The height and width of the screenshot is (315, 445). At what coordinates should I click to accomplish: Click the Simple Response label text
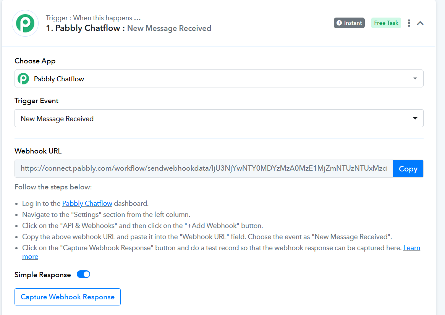(43, 275)
